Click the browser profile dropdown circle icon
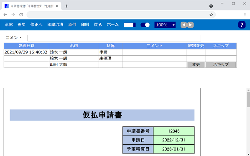The image size is (250, 156). click(211, 6)
